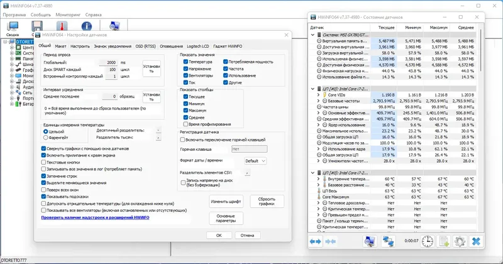
Task: Enable the Время профилирования checkbox
Action: click(185, 124)
